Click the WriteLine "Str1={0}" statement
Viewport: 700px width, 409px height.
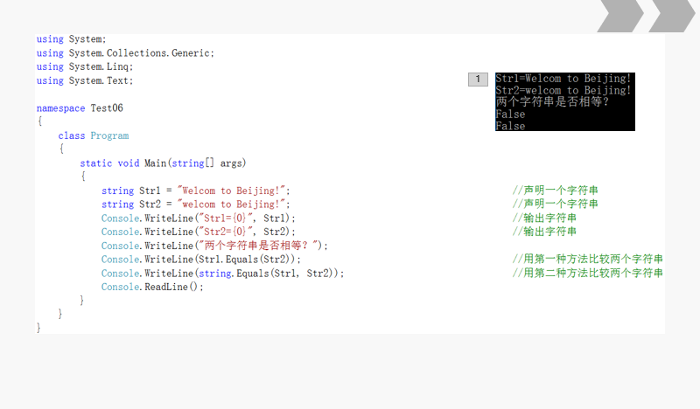pos(199,218)
